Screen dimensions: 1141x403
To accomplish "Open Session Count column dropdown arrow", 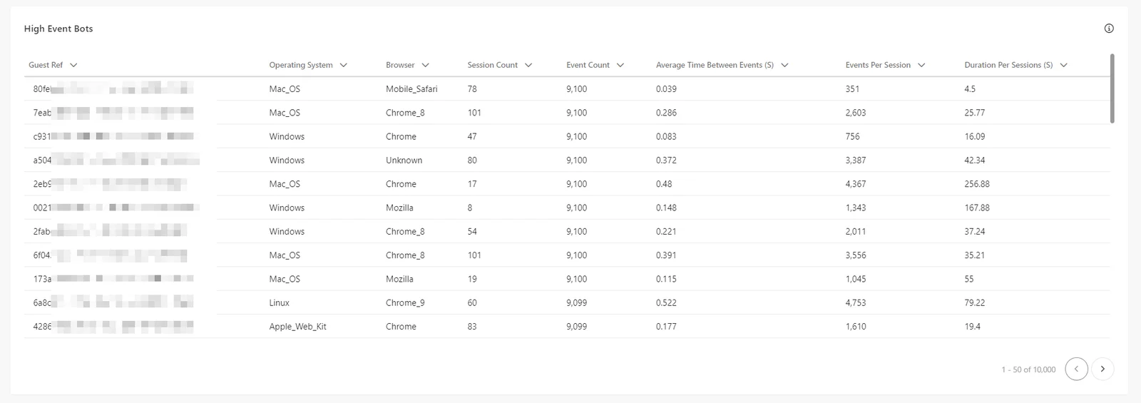I will pyautogui.click(x=528, y=65).
